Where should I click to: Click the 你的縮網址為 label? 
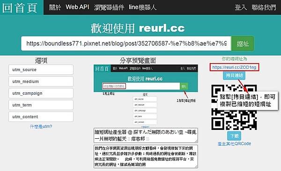[x=234, y=59]
